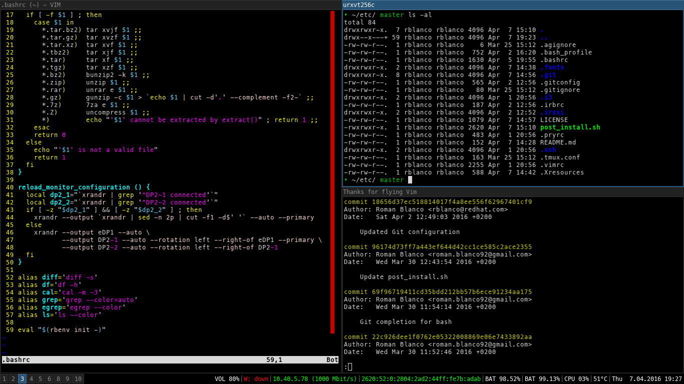This screenshot has width=684, height=384.
Task: Focus the '.bashrc (~) - VIM' title bar
Action: [x=171, y=4]
